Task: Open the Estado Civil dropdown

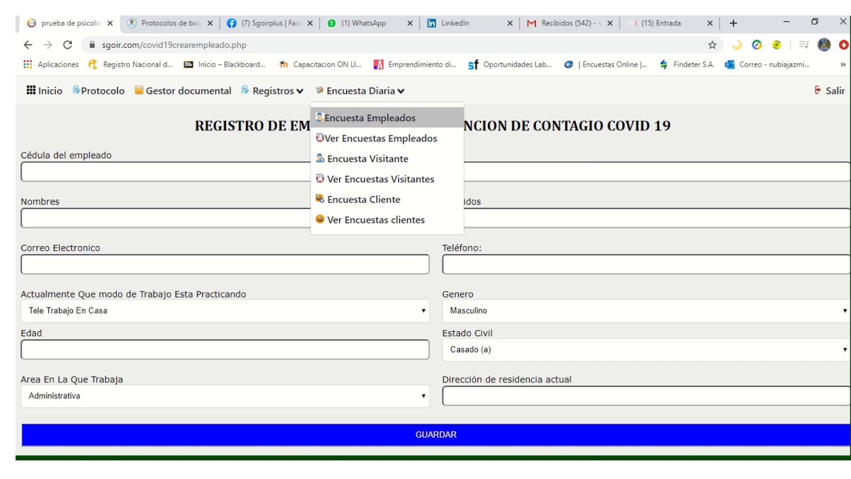Action: 646,349
